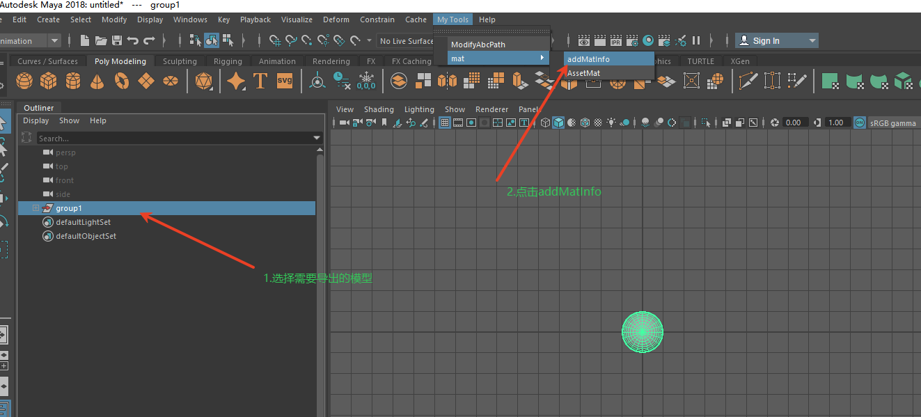Open the menu set dropdown arrow
This screenshot has height=417, width=921.
tap(54, 41)
